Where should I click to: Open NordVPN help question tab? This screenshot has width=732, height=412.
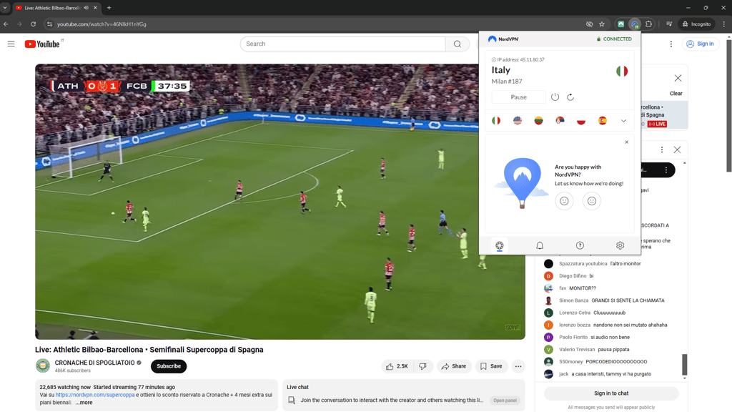pos(580,245)
